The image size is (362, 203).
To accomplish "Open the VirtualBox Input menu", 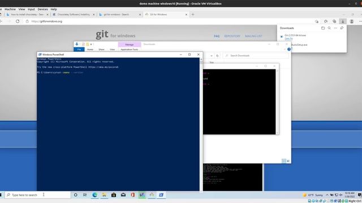I will tap(31, 9).
